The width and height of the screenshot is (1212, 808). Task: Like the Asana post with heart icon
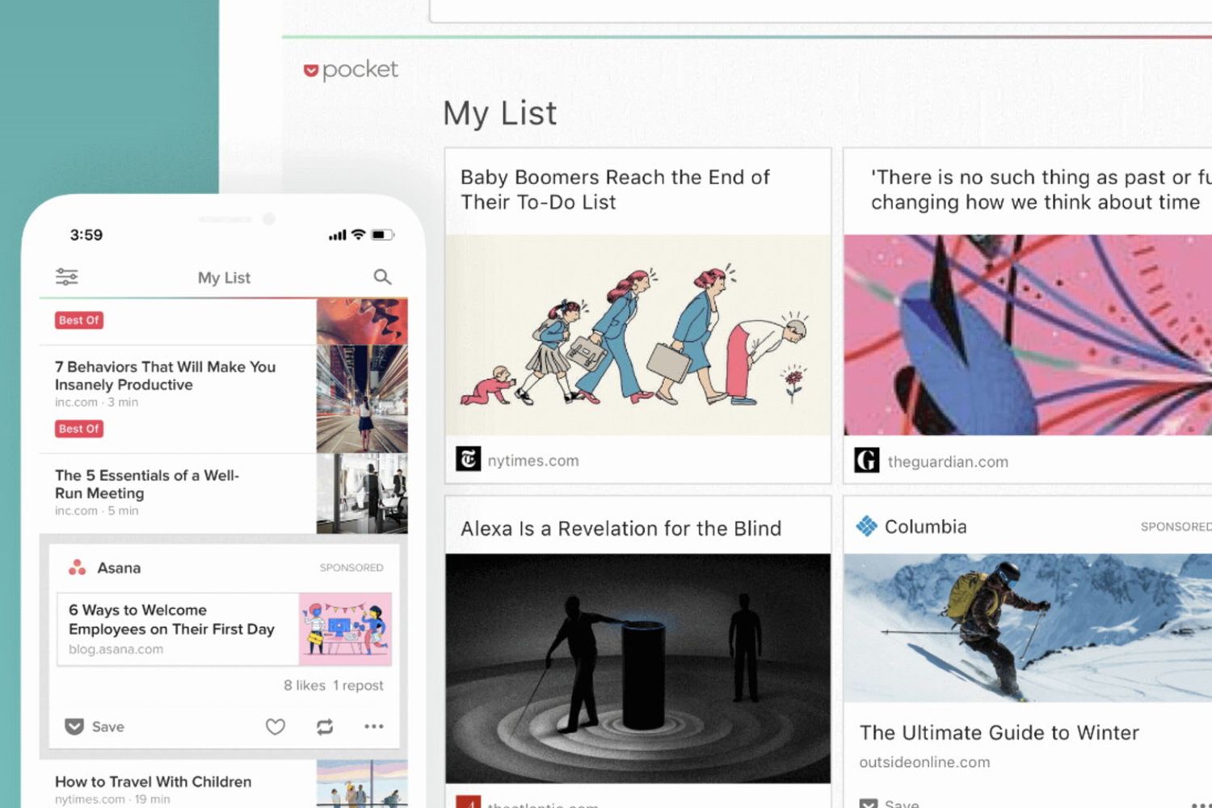276,726
